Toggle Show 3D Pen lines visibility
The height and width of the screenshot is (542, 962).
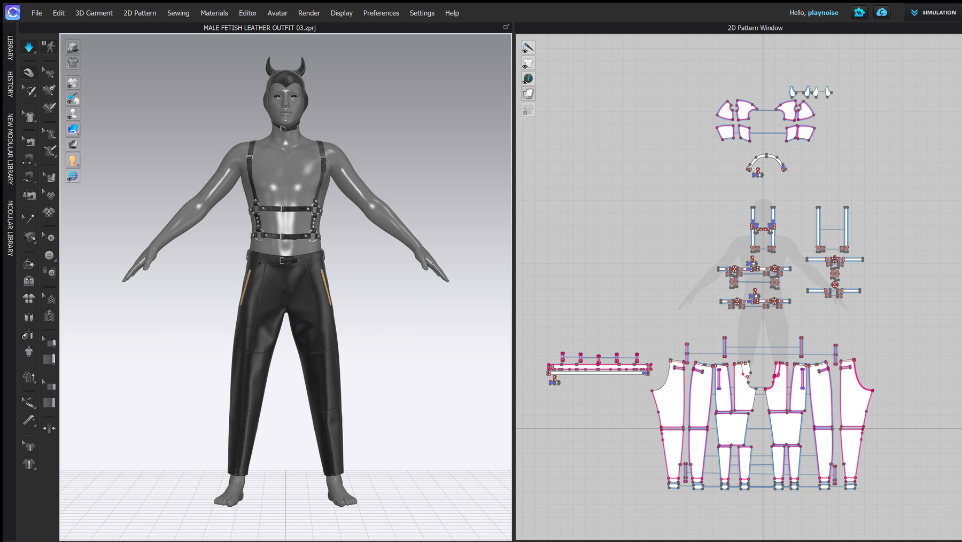tap(73, 98)
